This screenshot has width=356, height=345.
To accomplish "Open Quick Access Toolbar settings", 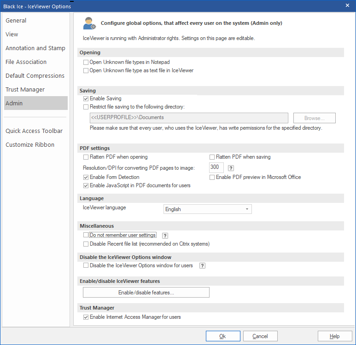I will point(36,131).
